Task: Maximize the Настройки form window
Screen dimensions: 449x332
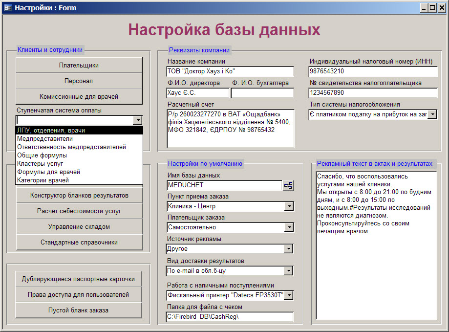Action: (x=432, y=8)
